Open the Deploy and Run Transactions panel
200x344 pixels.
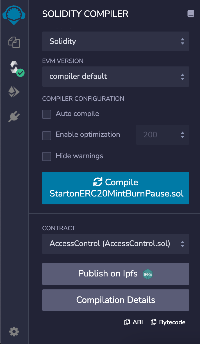click(x=14, y=91)
